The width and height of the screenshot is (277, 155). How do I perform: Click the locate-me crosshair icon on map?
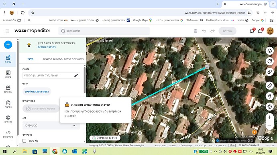(270, 107)
